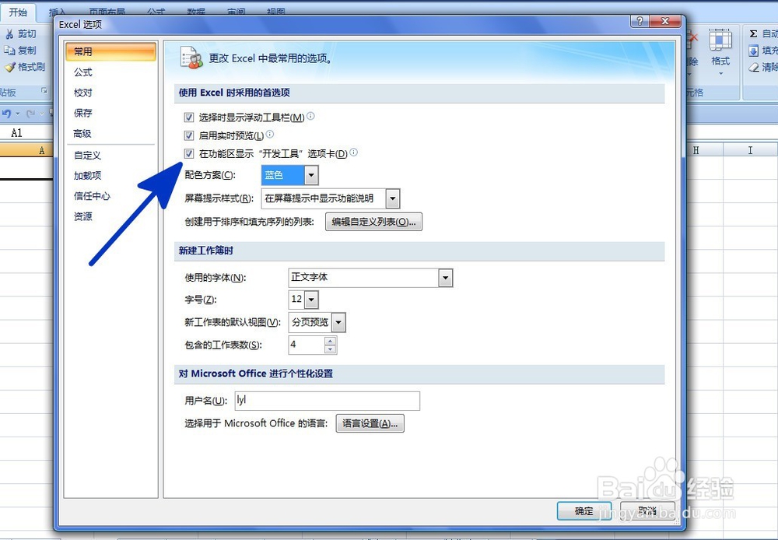Open the undo history dropdown arrow in Excel toolbar
The image size is (778, 540).
pos(18,114)
